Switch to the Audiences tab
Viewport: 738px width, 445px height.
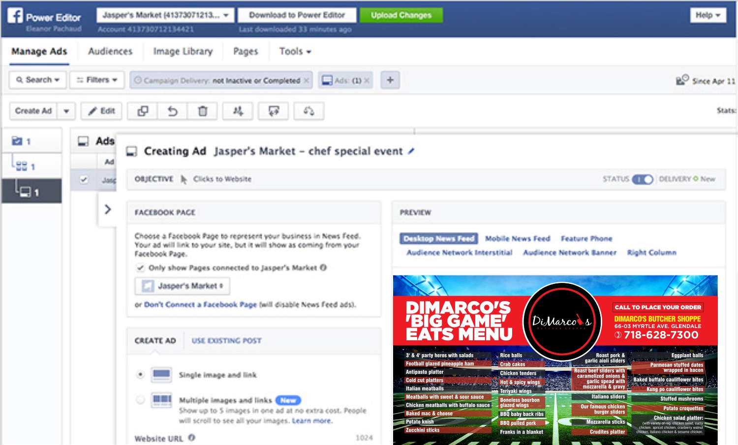110,51
